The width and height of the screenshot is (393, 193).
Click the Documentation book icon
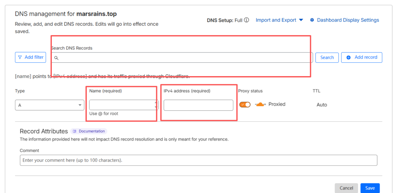point(74,131)
